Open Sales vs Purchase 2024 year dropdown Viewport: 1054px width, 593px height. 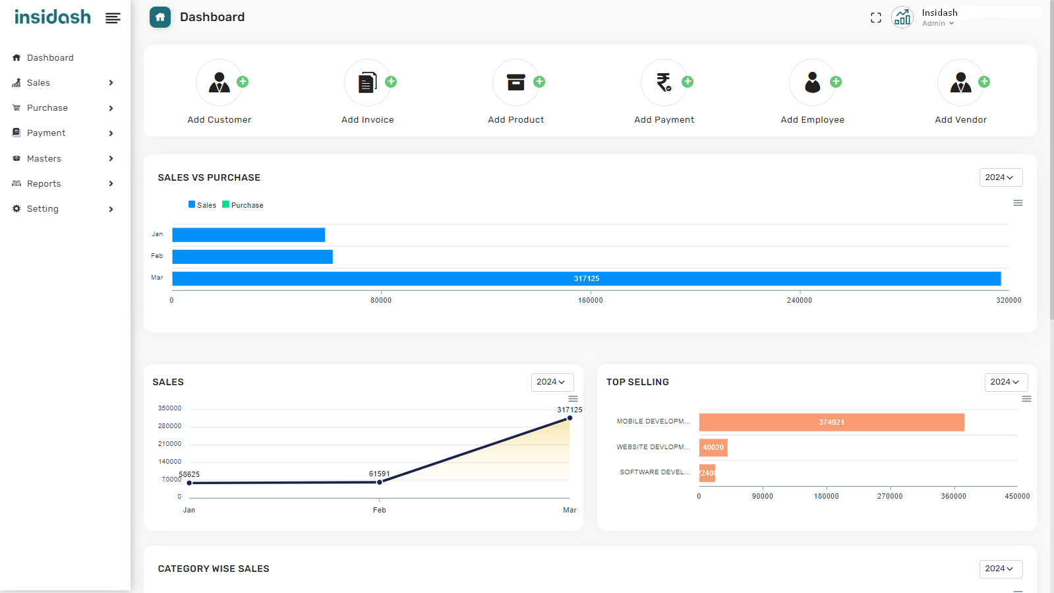coord(1001,177)
